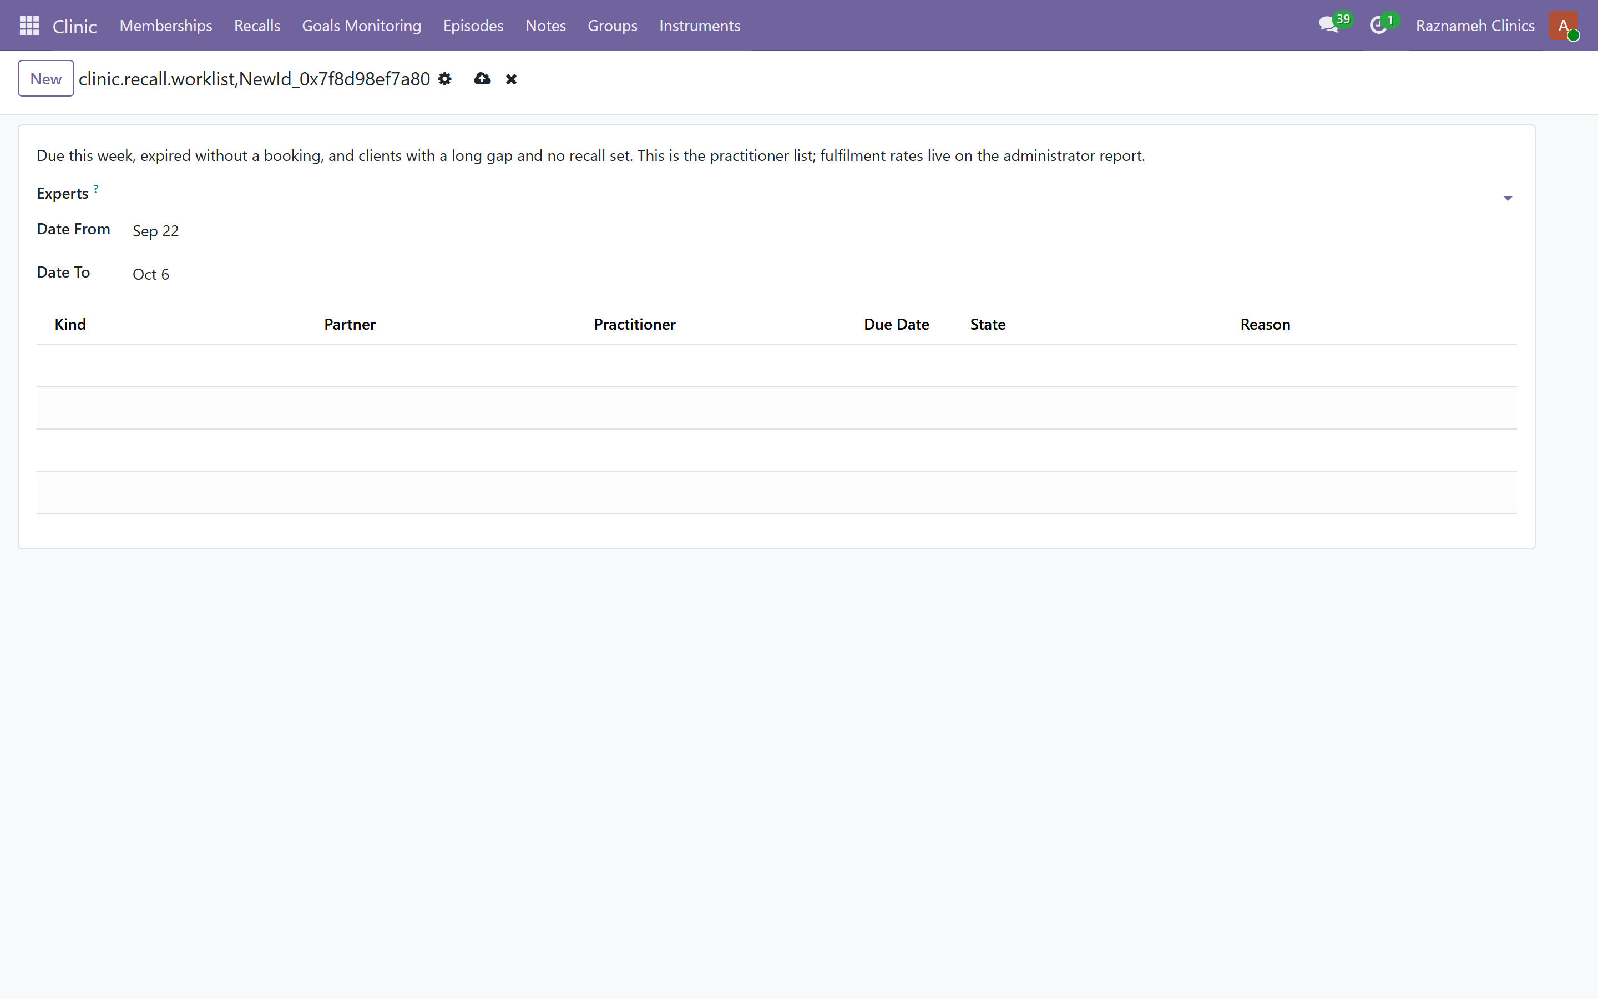The width and height of the screenshot is (1598, 999).
Task: Open the Instruments menu
Action: [x=699, y=25]
